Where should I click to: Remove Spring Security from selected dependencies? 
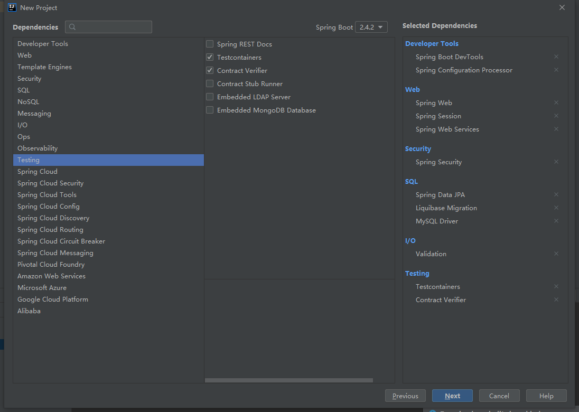[556, 162]
